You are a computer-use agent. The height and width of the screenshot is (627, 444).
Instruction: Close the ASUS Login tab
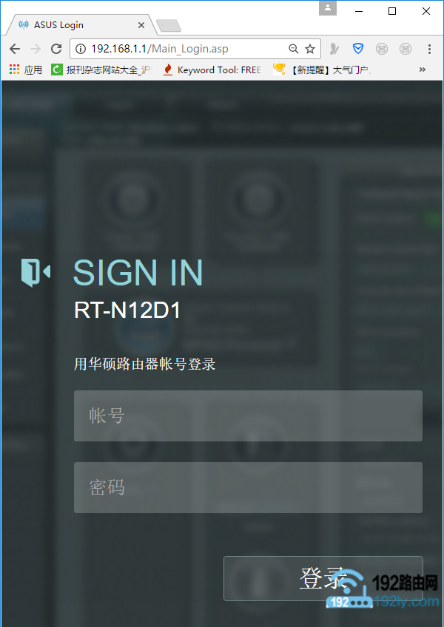point(141,25)
